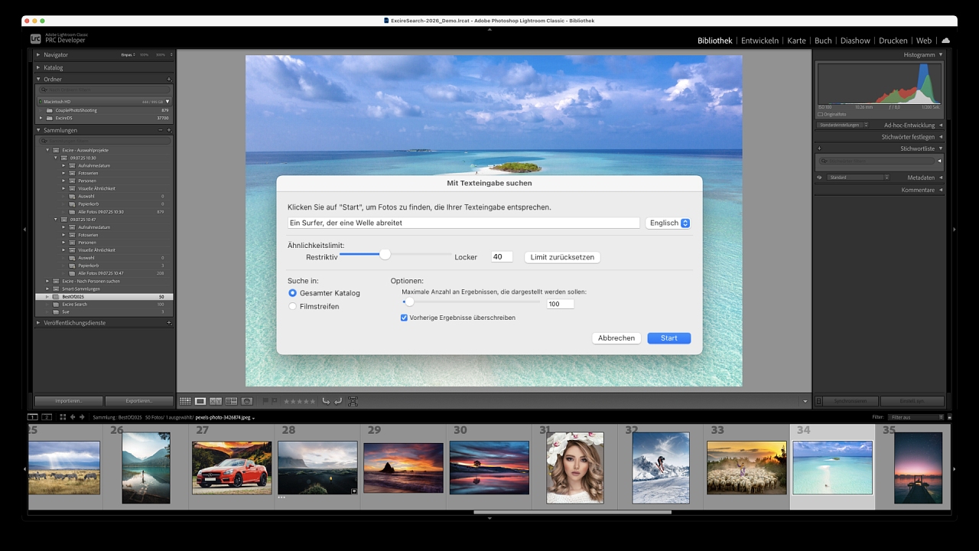Open the People face view icon
Viewport: 979px width, 551px height.
(x=247, y=401)
